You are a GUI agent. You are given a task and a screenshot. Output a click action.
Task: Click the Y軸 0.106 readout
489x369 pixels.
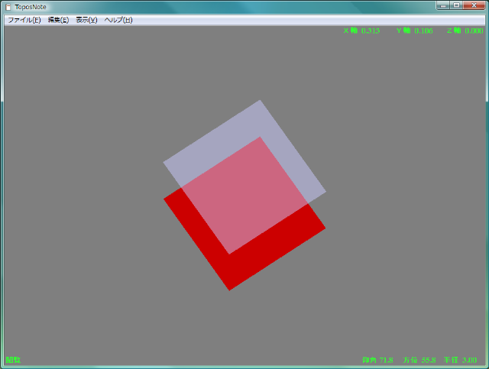coord(414,31)
